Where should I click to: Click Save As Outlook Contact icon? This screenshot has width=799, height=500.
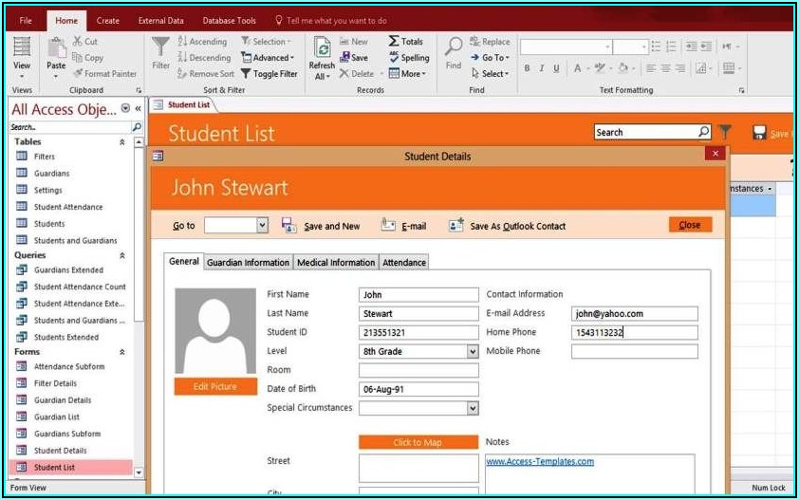(x=456, y=226)
